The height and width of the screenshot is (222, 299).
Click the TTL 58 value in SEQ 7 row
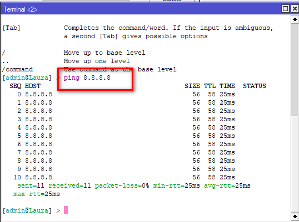click(212, 152)
